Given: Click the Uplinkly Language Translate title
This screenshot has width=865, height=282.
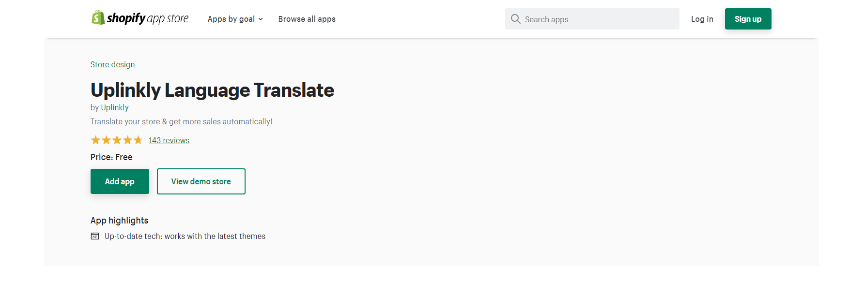Looking at the screenshot, I should click(212, 90).
